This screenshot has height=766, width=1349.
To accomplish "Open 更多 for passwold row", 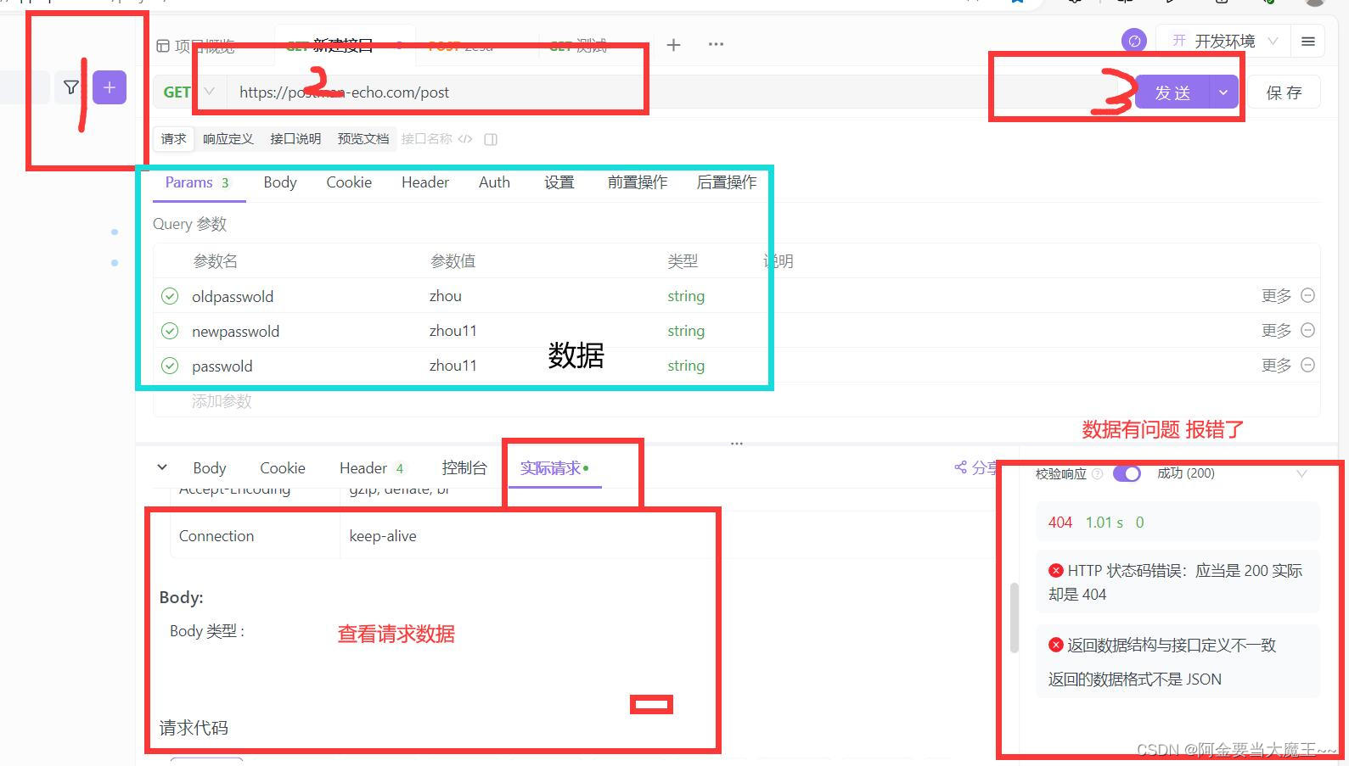I will (1276, 365).
